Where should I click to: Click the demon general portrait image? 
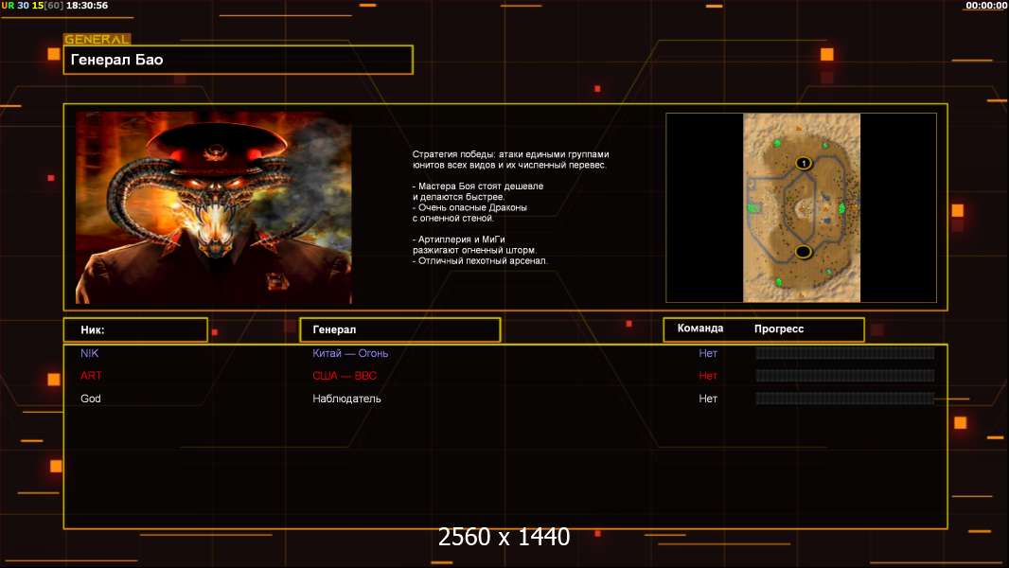click(x=214, y=207)
